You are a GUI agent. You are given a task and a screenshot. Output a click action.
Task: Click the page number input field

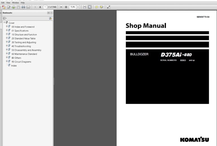(45, 7)
